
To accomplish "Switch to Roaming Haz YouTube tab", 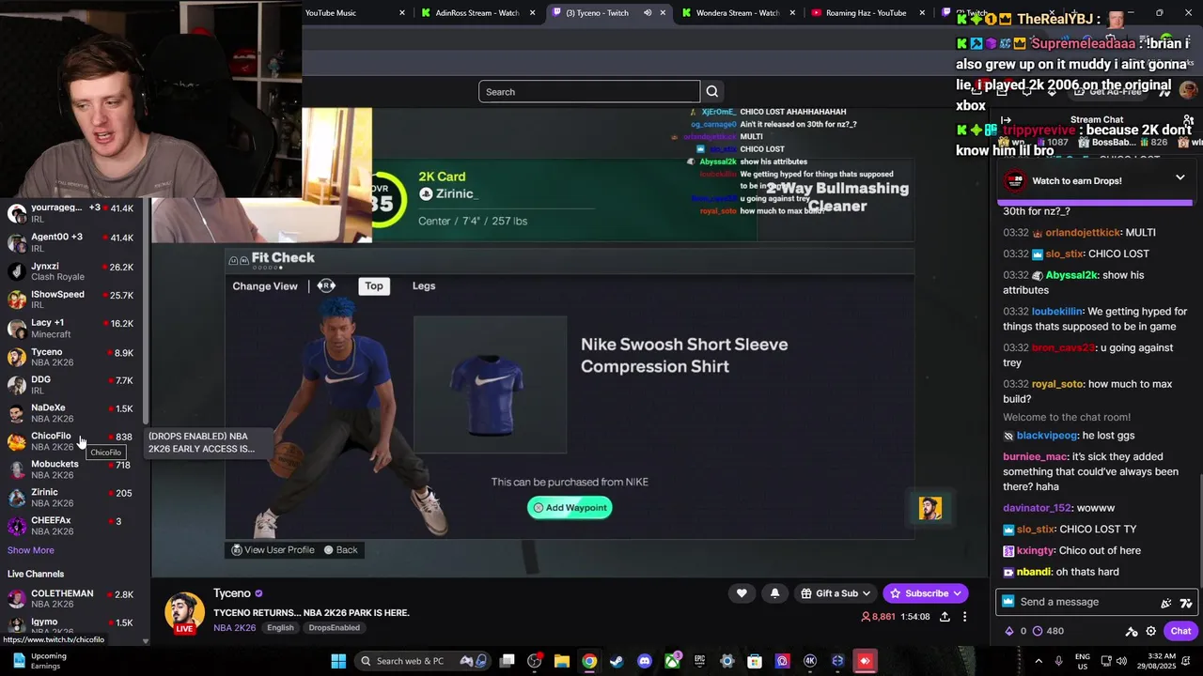I will pyautogui.click(x=866, y=13).
